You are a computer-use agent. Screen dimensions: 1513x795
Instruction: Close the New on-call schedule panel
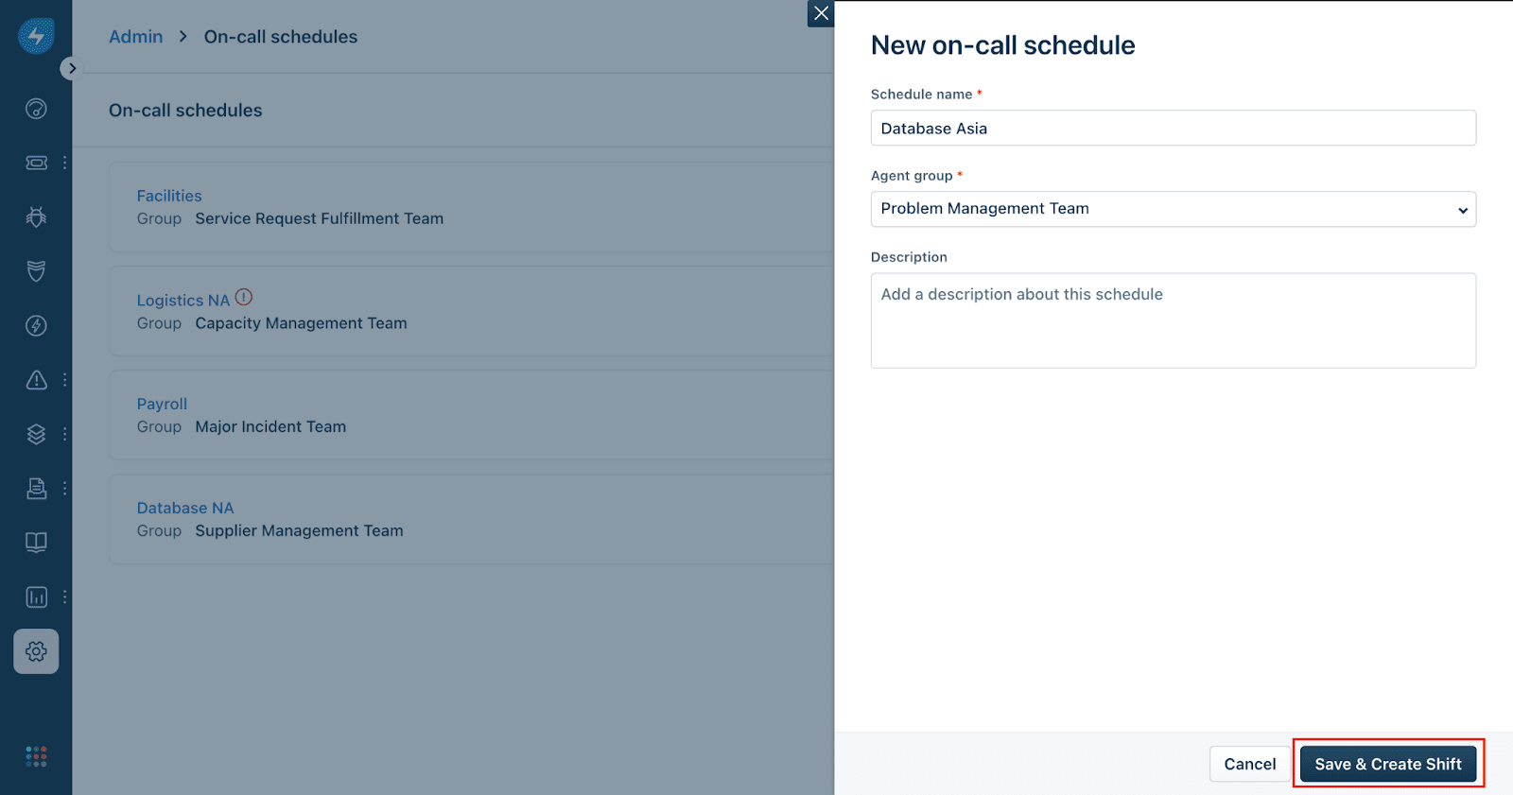click(x=821, y=13)
